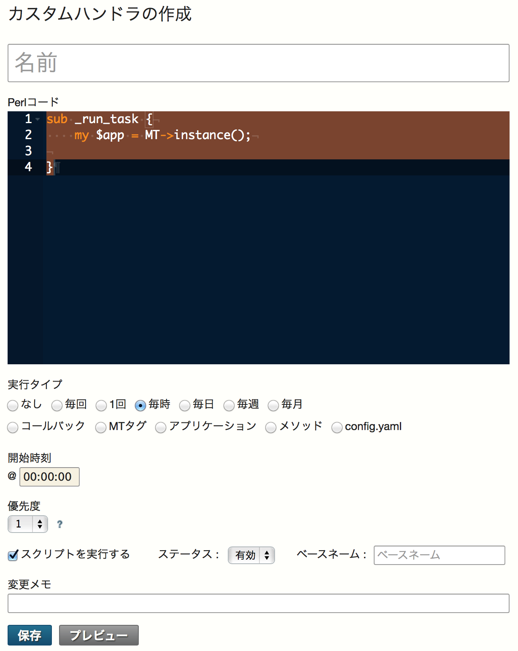518x651 pixels.
Task: Choose the 1回 radio button
Action: click(x=101, y=405)
